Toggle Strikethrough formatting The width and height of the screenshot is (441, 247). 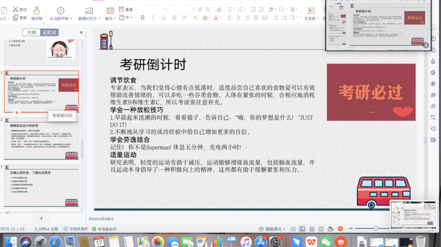tap(174, 18)
